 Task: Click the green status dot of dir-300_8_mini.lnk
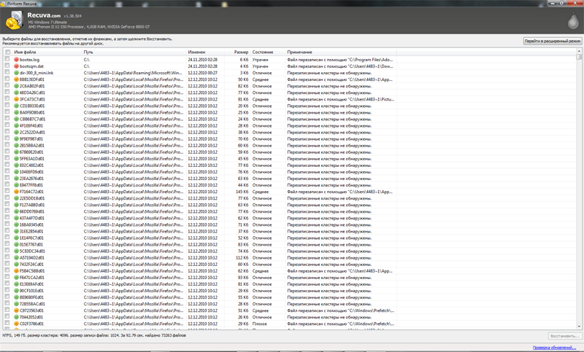[x=16, y=73]
